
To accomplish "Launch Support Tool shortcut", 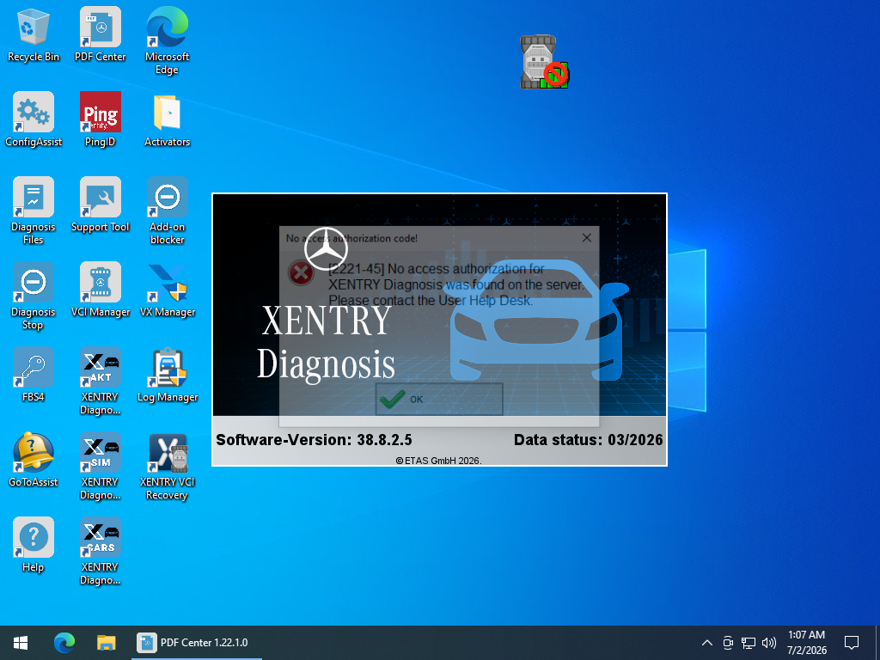I will pos(100,205).
